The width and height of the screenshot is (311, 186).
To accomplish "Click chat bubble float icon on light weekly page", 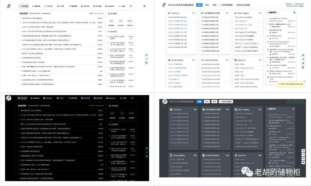I will point(303,63).
